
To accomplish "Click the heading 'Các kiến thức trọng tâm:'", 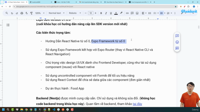I will point(53,33).
